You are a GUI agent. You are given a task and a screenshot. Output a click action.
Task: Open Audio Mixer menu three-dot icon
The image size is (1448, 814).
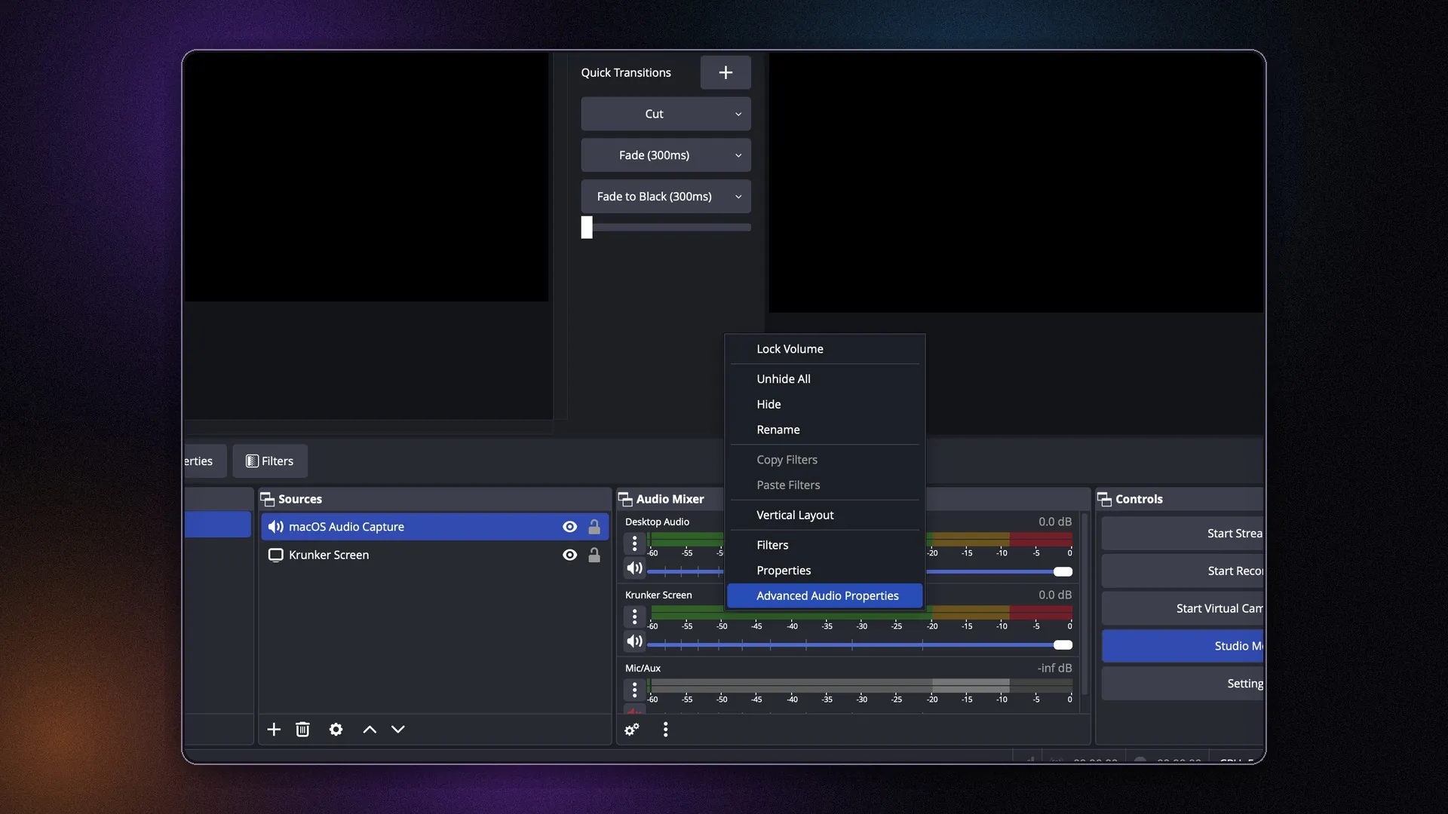tap(665, 730)
